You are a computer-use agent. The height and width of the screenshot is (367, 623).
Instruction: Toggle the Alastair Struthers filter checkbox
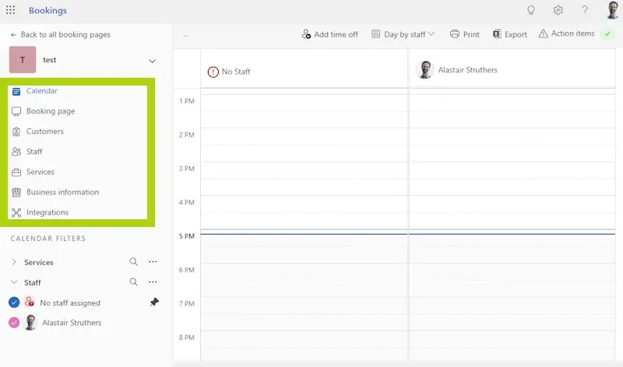[13, 323]
